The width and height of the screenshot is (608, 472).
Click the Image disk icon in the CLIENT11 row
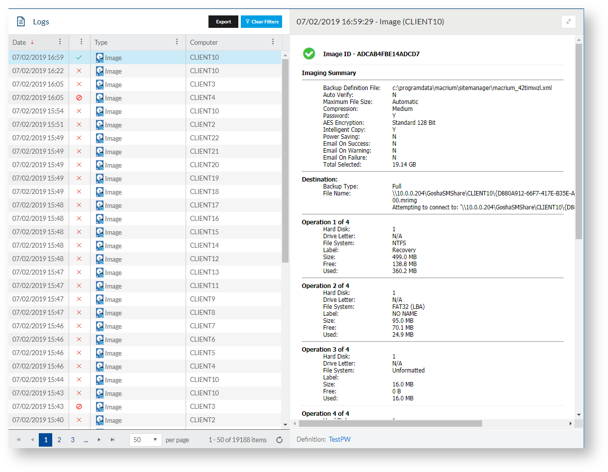[100, 285]
